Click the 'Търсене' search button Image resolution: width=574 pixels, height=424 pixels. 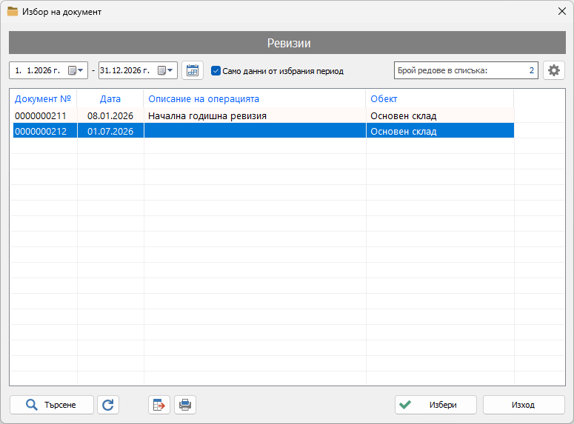[x=52, y=405]
